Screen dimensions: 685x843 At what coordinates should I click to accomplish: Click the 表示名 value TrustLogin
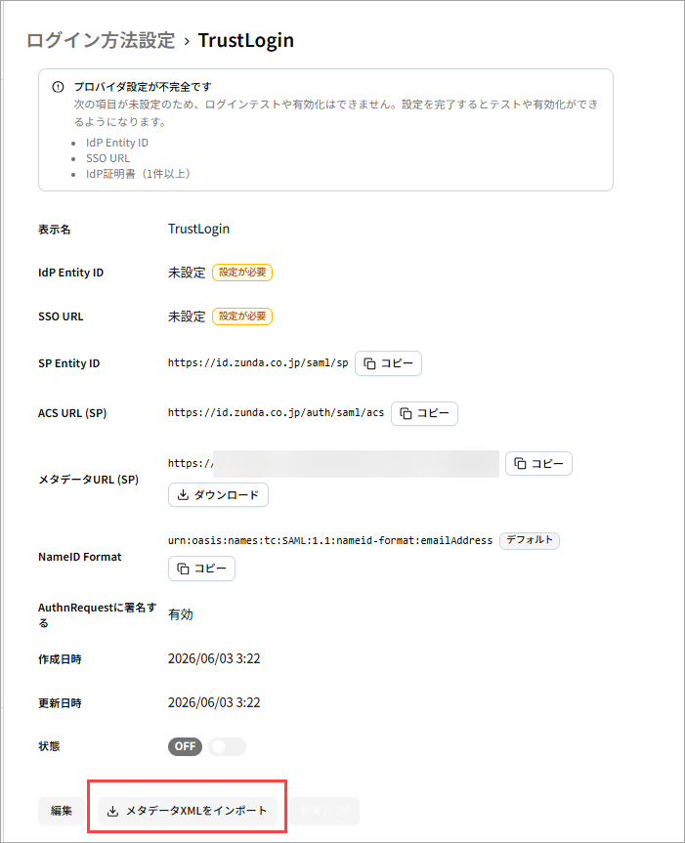click(198, 229)
